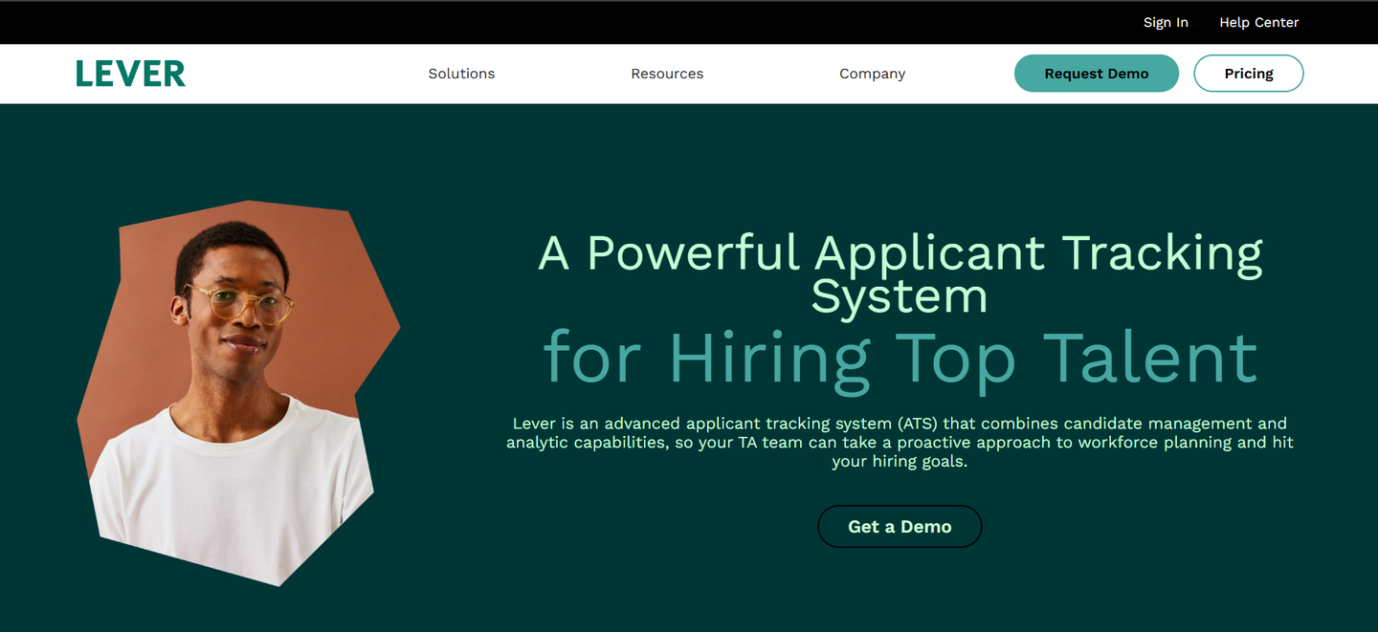Open the Company menu
The height and width of the screenshot is (632, 1378).
(x=872, y=74)
